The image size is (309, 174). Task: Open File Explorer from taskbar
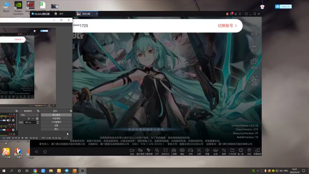point(51,171)
